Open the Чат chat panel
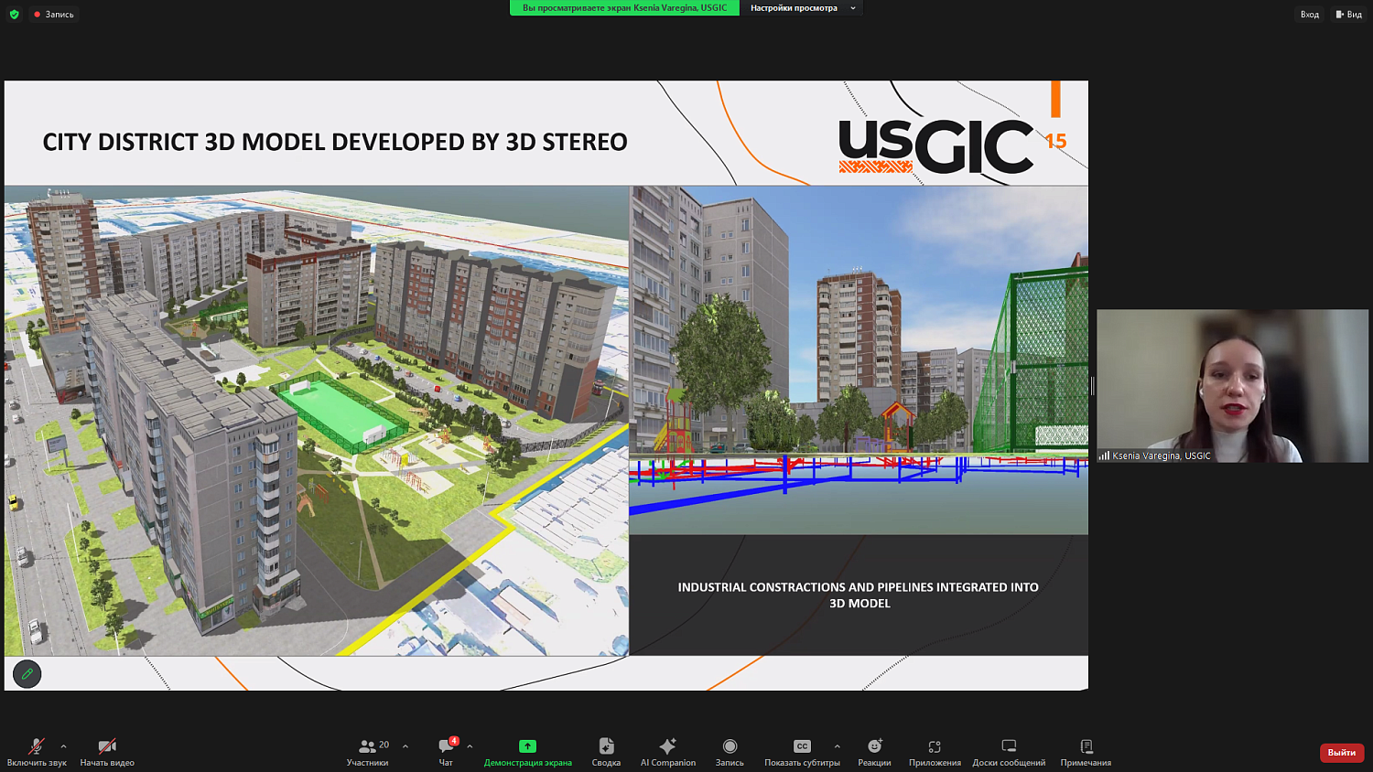Viewport: 1373px width, 772px height. (x=446, y=752)
